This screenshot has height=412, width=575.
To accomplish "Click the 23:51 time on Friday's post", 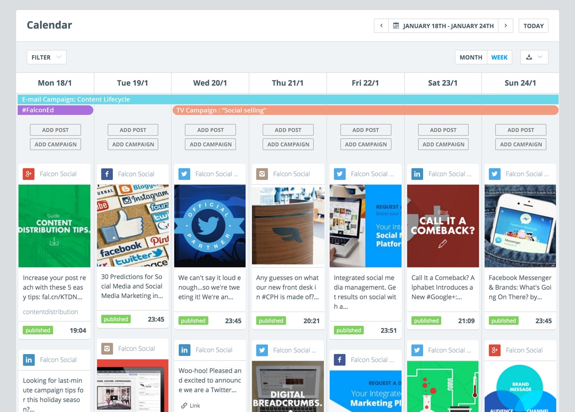I will point(389,330).
